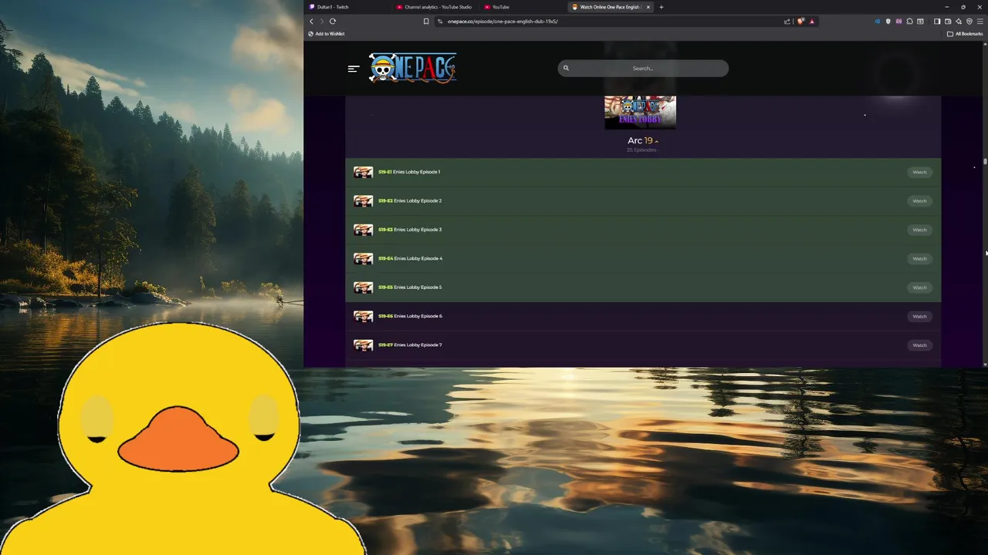Open S19-E3 Enies Lobby Episode 3 title
This screenshot has height=555, width=988.
pyautogui.click(x=410, y=230)
